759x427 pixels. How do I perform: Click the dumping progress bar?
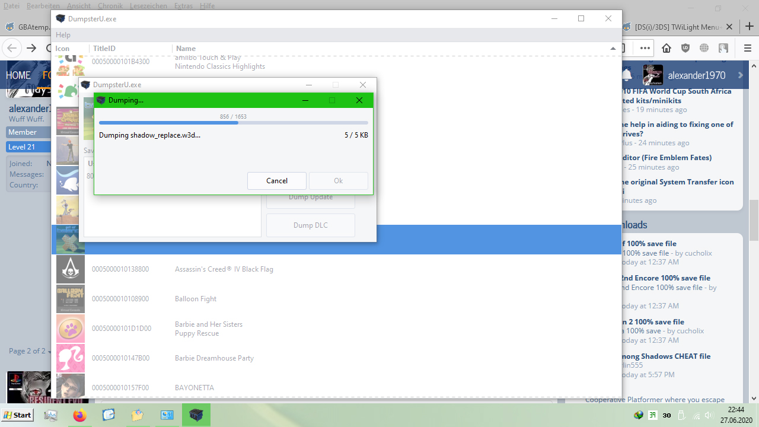click(234, 123)
